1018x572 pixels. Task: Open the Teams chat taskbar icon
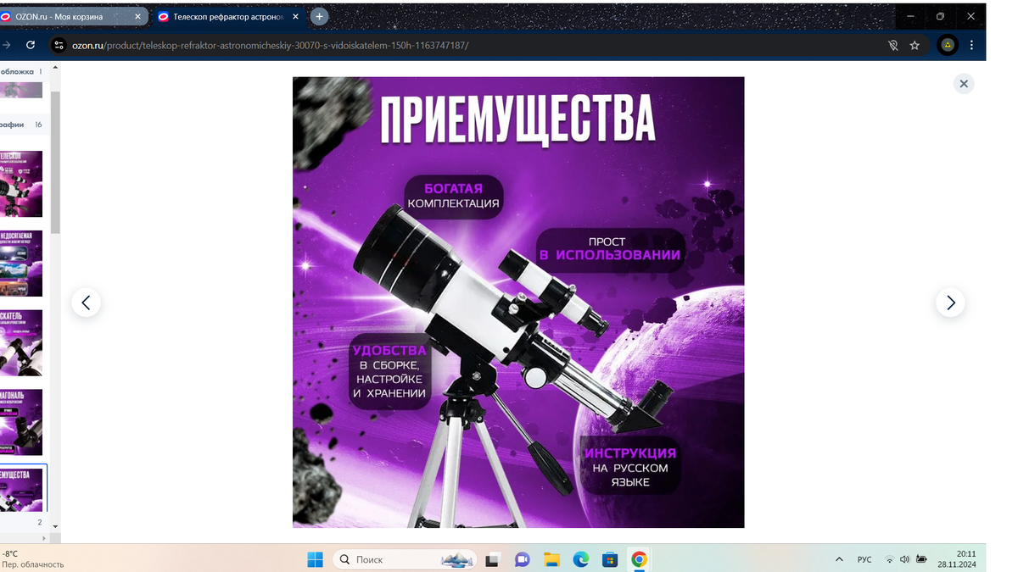(x=522, y=559)
